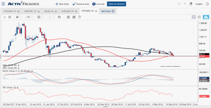Select the vertical line drawing tool
Viewport: 211px width, 108px height.
[49, 17]
